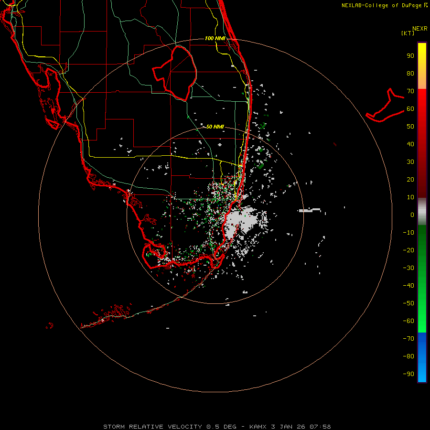Viewport: 430px width, 430px height.
Task: Click the NEXR label above the color scale
Action: (420, 29)
